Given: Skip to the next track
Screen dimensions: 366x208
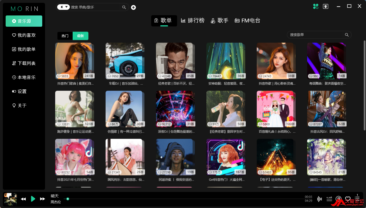Looking at the screenshot, I should click(43, 199).
